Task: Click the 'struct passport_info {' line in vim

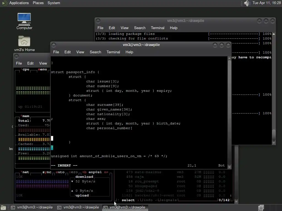Action: click(x=75, y=72)
